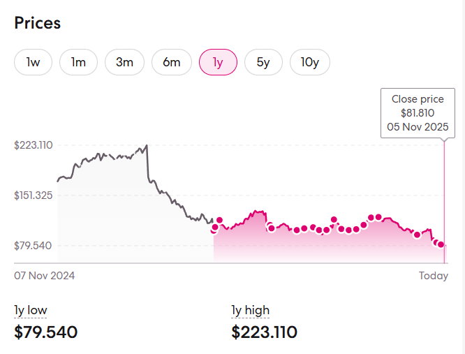The image size is (465, 354).
Task: Open the 10y price history
Action: (310, 62)
